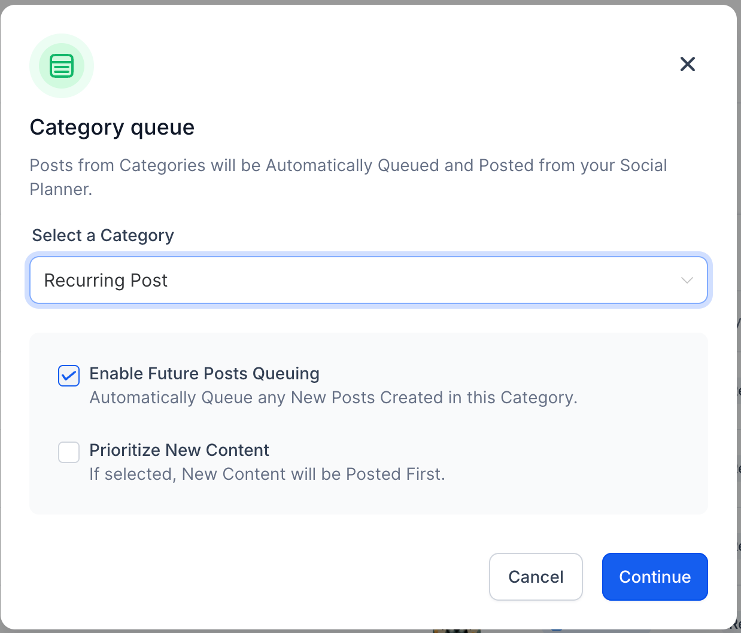Click the Automatically Queue any New Posts description

pyautogui.click(x=333, y=398)
